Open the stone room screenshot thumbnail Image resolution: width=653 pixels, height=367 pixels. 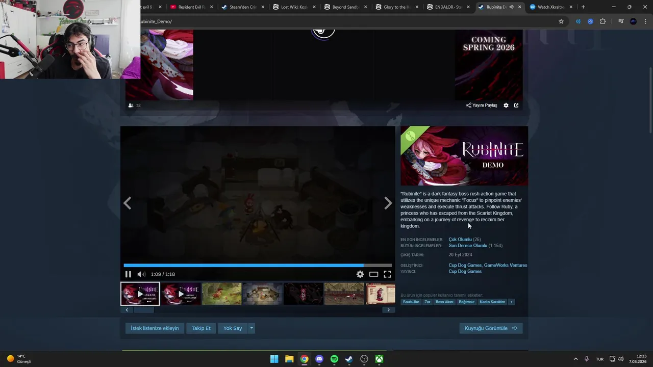[x=262, y=294]
